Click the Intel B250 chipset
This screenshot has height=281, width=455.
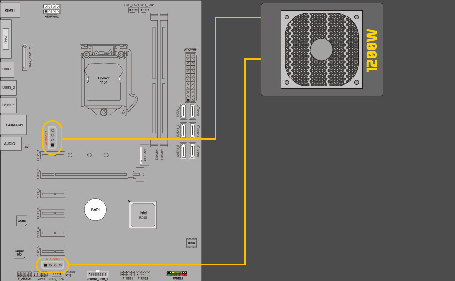pos(143,215)
